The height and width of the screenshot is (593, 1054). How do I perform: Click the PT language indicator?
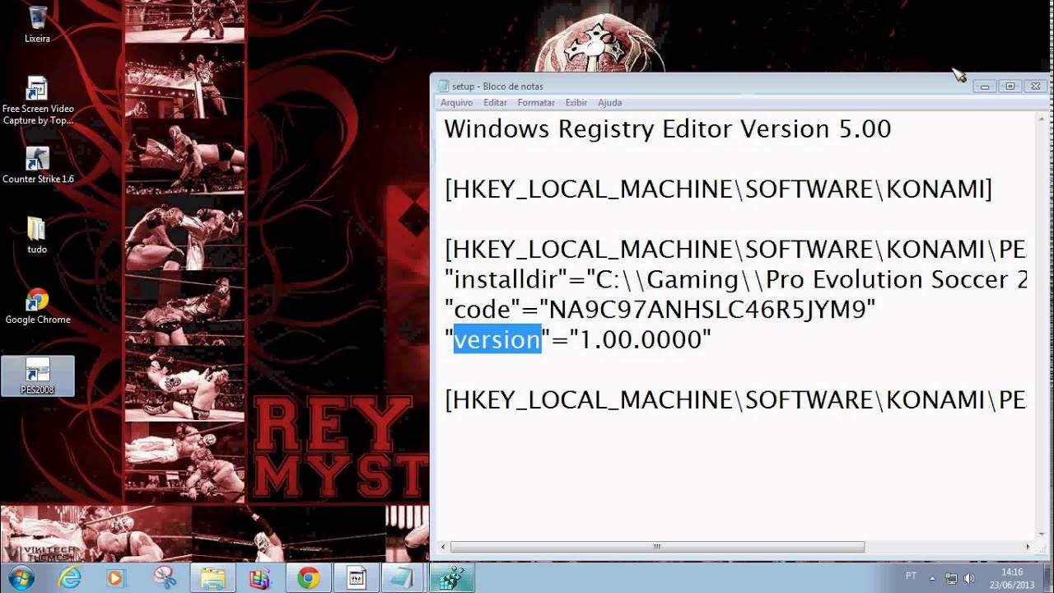[x=912, y=576]
